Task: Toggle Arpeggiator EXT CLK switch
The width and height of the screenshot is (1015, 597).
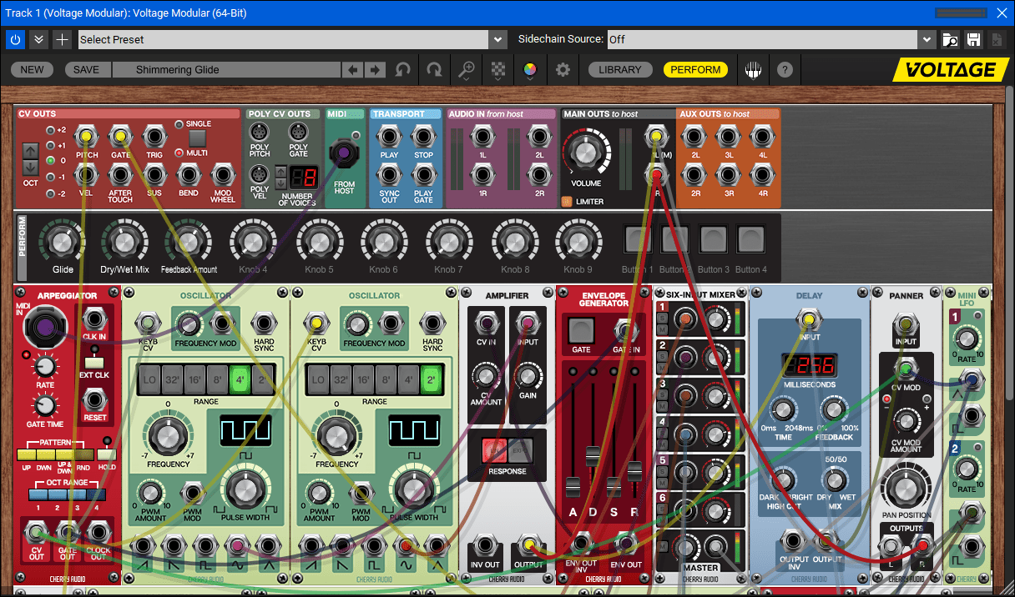Action: 95,363
